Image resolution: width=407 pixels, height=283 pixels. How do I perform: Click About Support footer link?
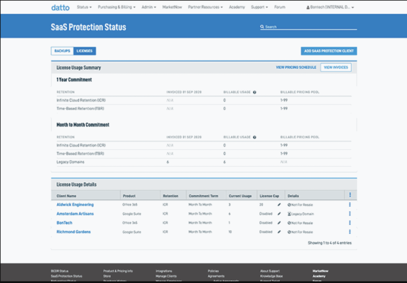[x=270, y=271]
